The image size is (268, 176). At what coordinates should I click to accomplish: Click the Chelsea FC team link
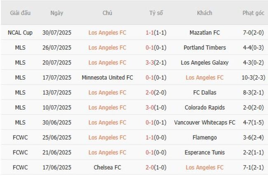coord(107,167)
